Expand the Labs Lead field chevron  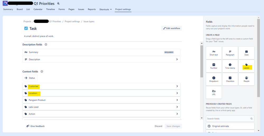coord(177,107)
